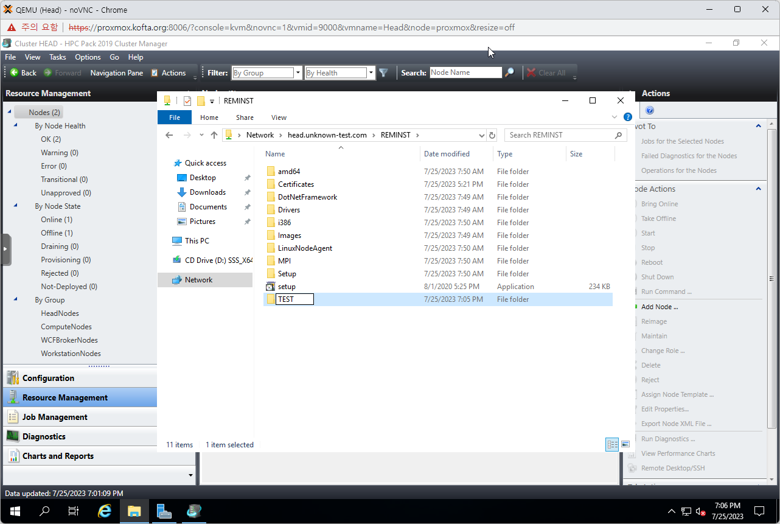Open the Tasks menu

(58, 57)
